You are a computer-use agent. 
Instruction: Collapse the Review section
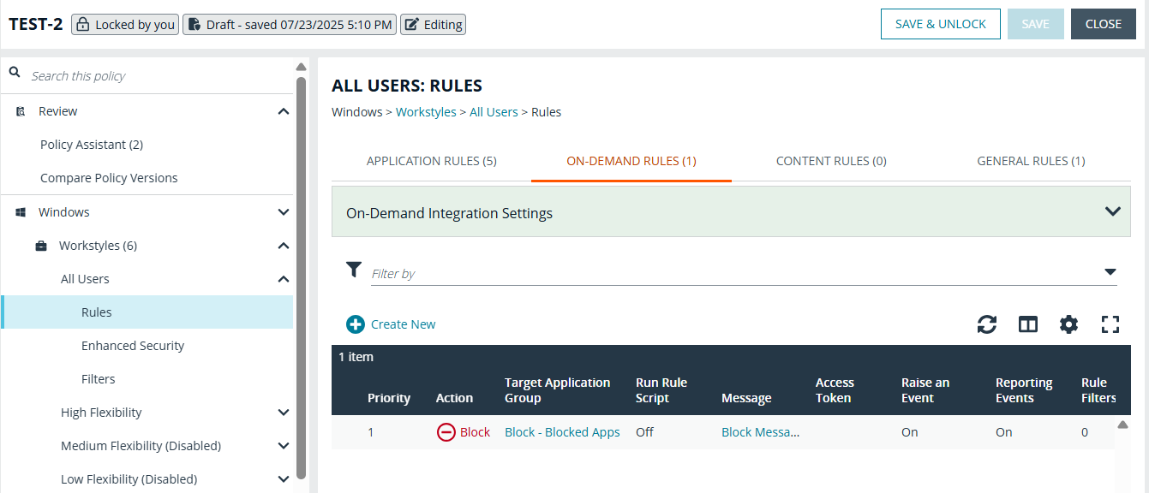pos(284,111)
